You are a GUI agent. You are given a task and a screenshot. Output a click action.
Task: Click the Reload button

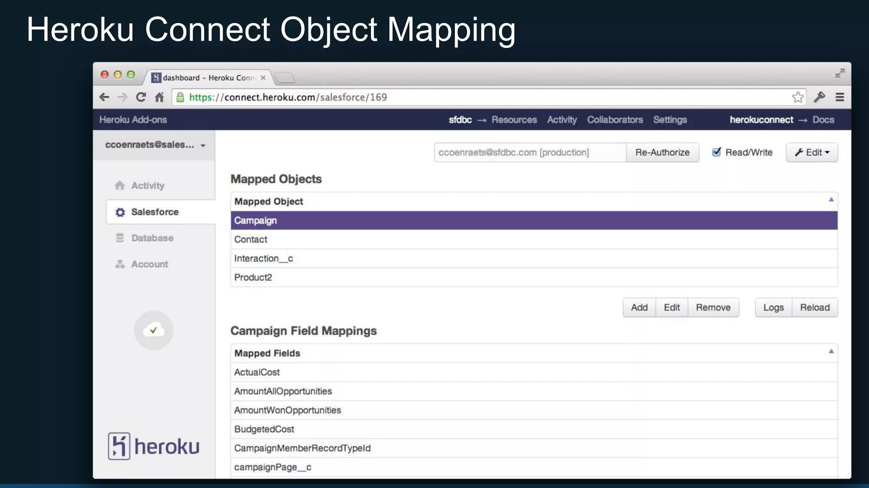pyautogui.click(x=815, y=308)
